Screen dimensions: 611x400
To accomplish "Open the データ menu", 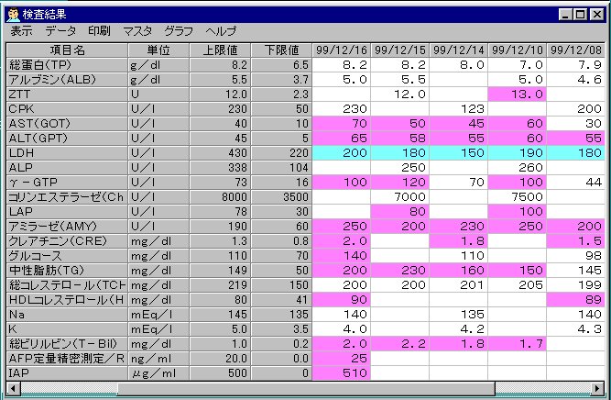I will [60, 31].
